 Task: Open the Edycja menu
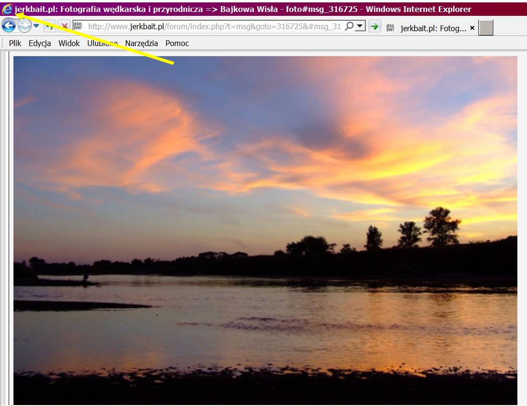[40, 43]
